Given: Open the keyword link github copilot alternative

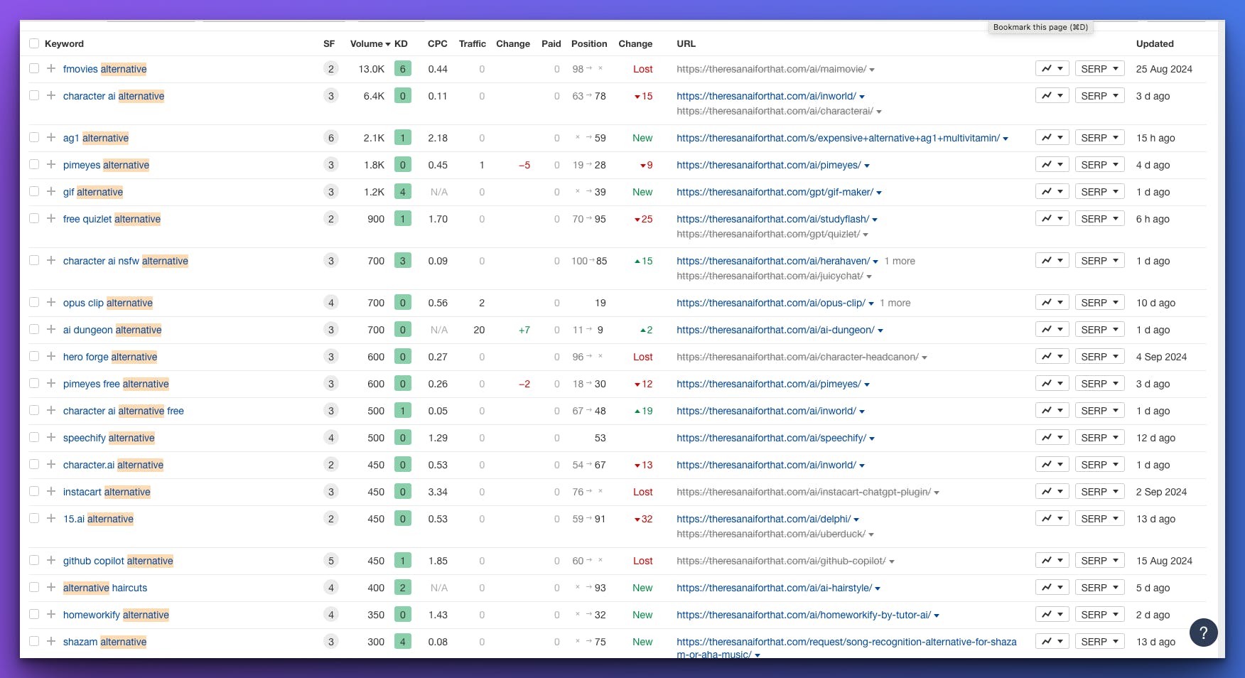Looking at the screenshot, I should pos(118,561).
